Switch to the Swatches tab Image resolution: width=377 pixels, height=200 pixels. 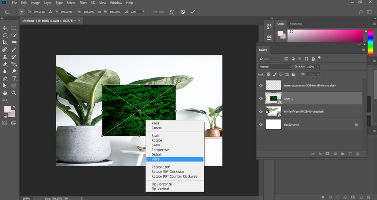[296, 24]
